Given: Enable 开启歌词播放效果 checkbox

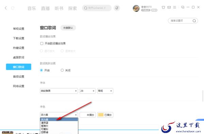Looking at the screenshot, I should point(42,43).
